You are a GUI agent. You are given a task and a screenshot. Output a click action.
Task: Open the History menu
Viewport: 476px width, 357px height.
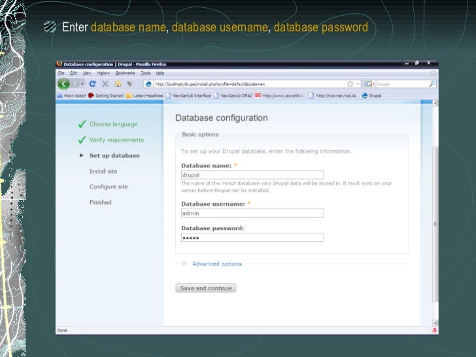(x=103, y=73)
